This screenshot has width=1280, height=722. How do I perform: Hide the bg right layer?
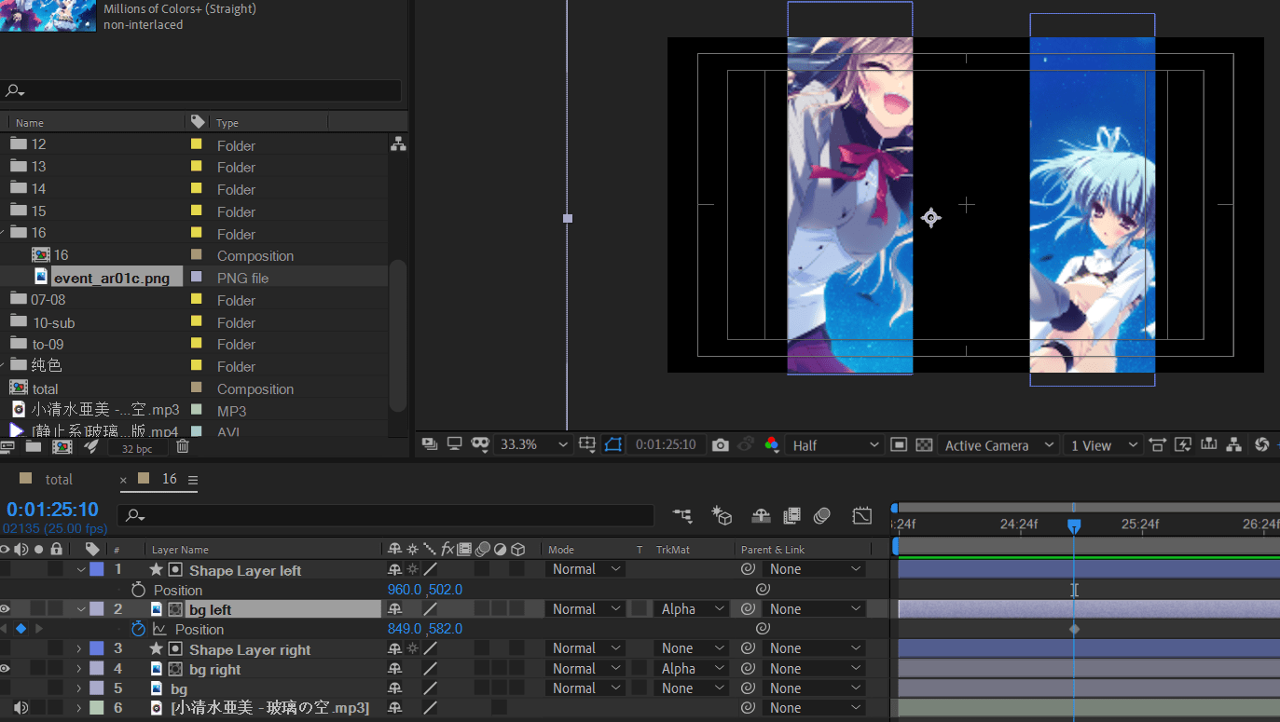(x=6, y=669)
